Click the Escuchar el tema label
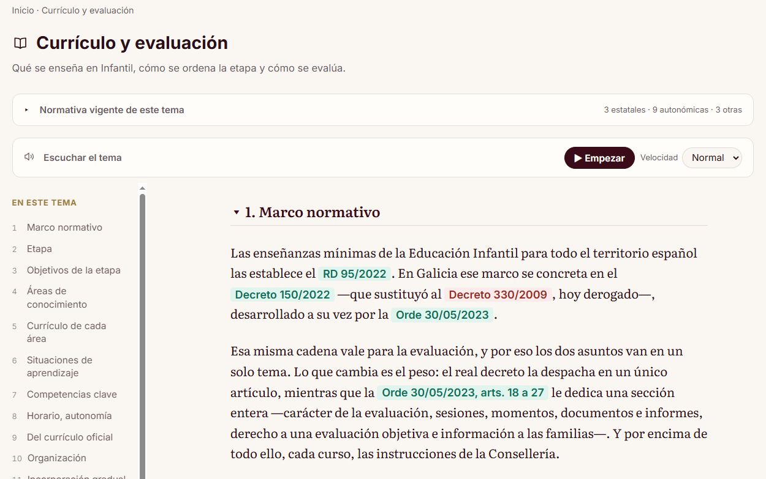 point(83,158)
